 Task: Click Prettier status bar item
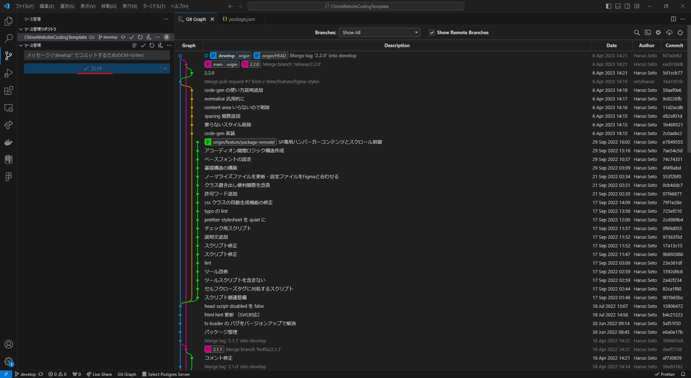pos(665,374)
